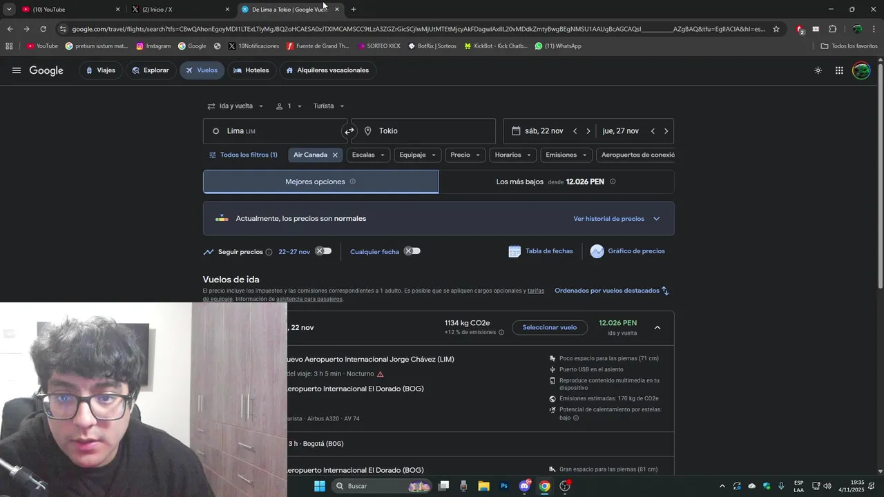The height and width of the screenshot is (497, 884).
Task: Open the WhatsApp bookmark
Action: point(558,46)
